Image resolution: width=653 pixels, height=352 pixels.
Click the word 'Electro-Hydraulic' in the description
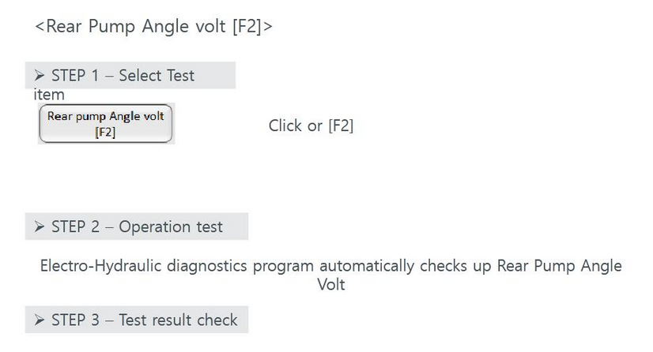(x=100, y=266)
